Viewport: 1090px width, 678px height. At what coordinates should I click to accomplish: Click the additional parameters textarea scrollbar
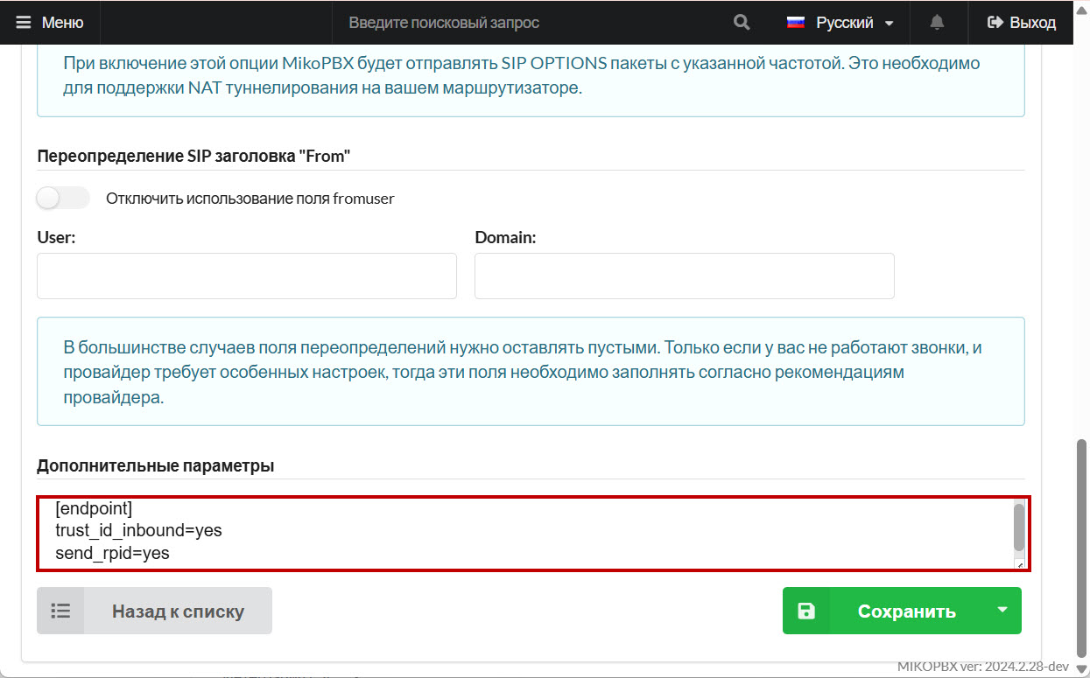click(x=1018, y=527)
